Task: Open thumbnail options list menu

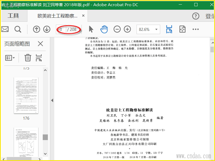Action: pyautogui.click(x=10, y=58)
